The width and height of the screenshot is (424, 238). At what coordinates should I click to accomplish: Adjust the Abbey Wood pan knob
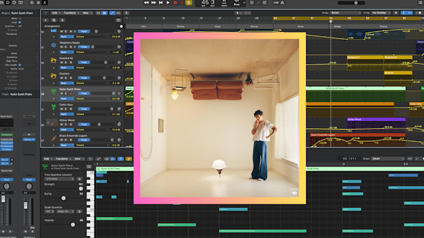click(119, 124)
